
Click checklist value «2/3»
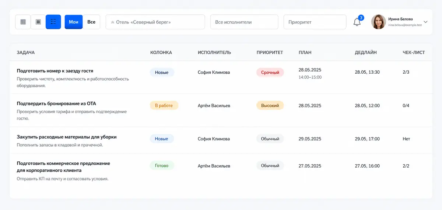click(x=406, y=72)
